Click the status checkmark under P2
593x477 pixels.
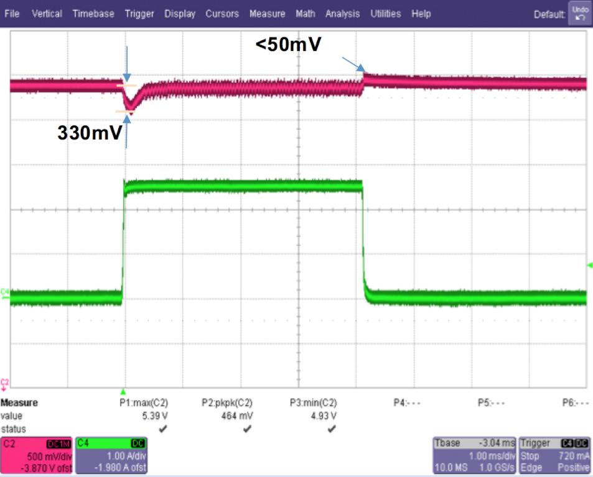click(x=247, y=429)
